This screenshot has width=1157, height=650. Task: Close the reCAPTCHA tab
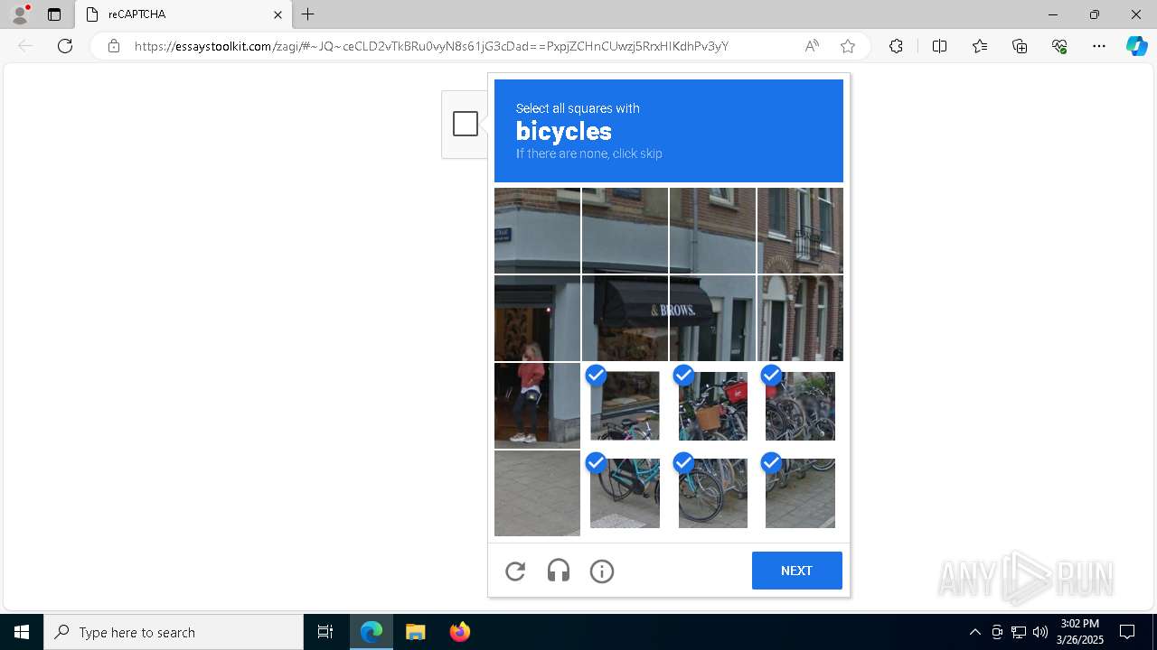[277, 14]
